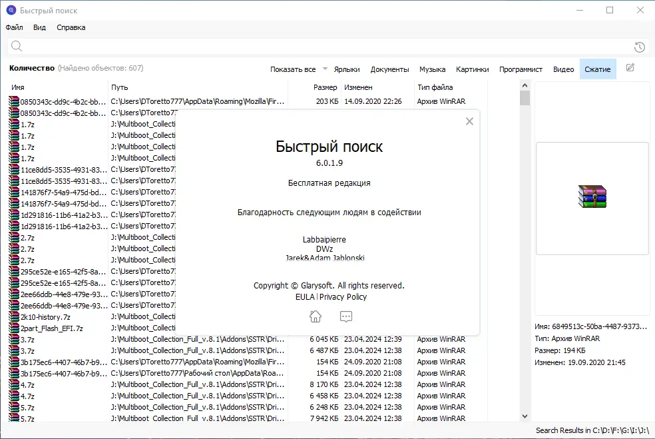Click archive icon of 2part_Flash_EFI.7z
Screen dimensions: 655x439
(14, 328)
